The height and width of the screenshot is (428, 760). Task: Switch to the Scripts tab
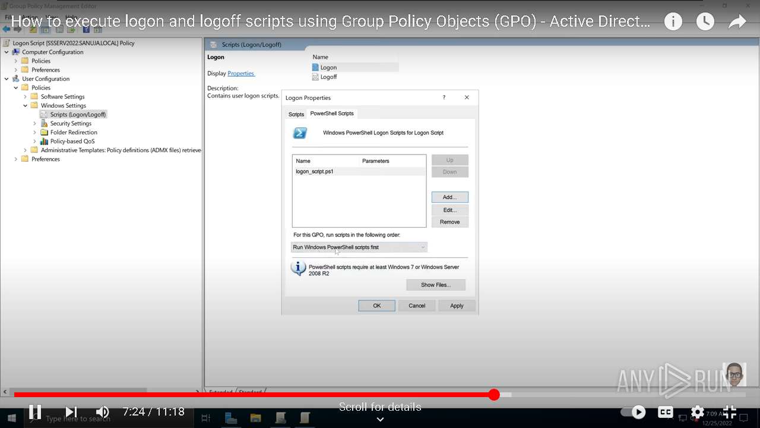click(x=296, y=114)
